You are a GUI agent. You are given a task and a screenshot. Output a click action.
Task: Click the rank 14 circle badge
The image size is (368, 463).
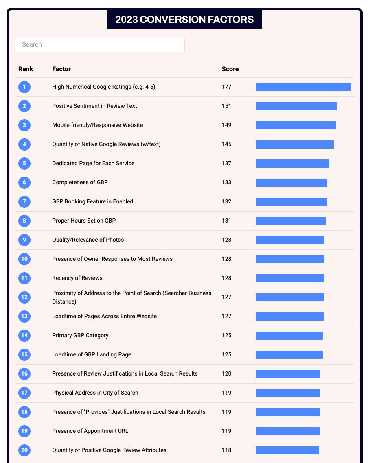click(x=24, y=335)
